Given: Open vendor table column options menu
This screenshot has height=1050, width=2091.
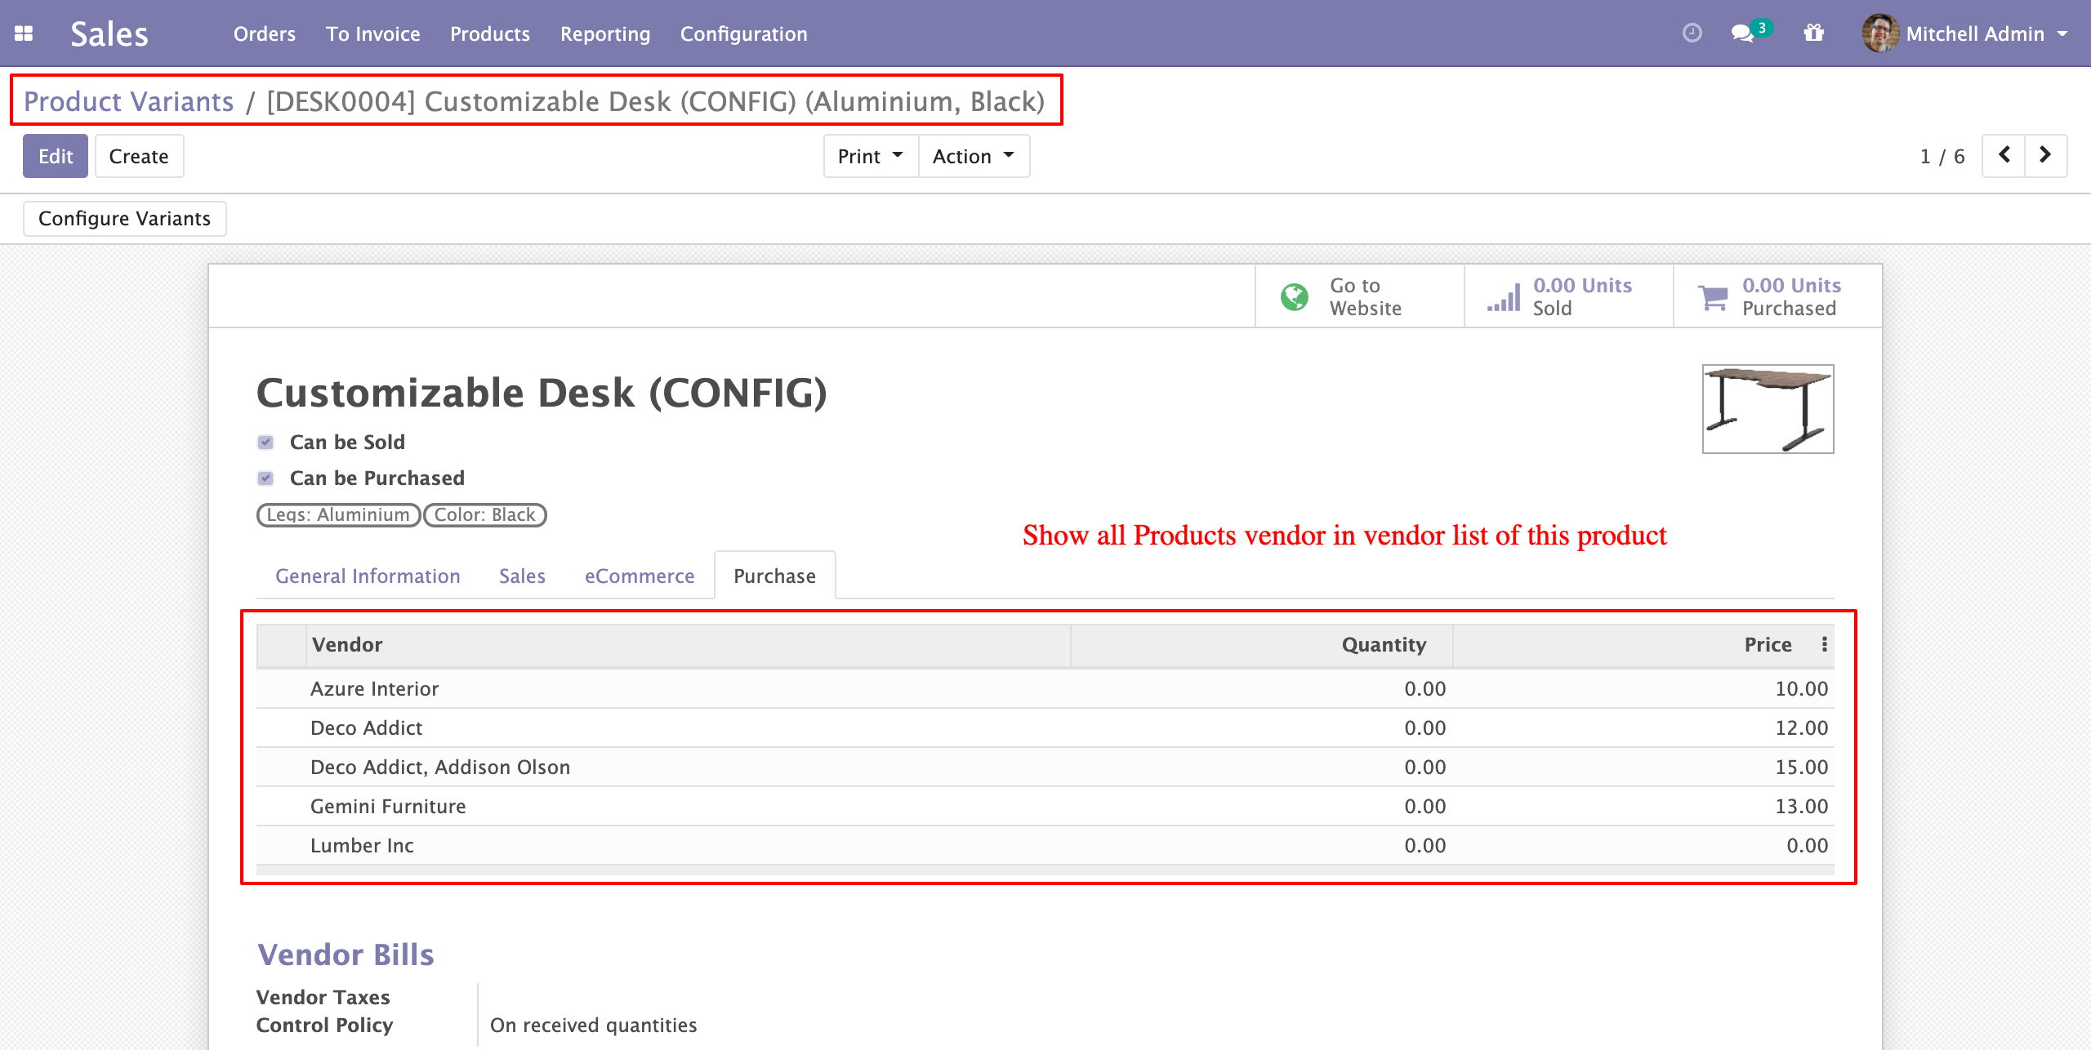Looking at the screenshot, I should coord(1824,644).
